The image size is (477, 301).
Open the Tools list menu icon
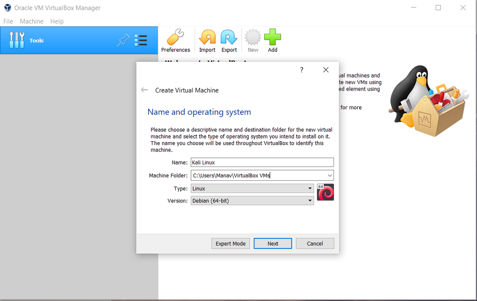(141, 40)
